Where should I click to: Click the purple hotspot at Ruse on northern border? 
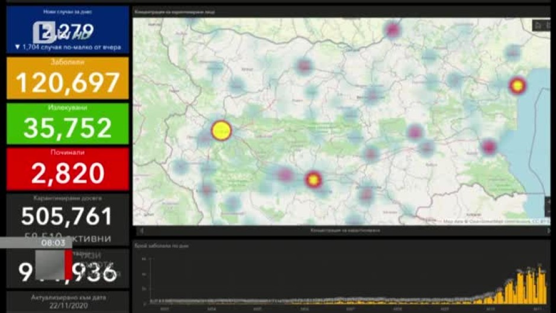(x=392, y=30)
